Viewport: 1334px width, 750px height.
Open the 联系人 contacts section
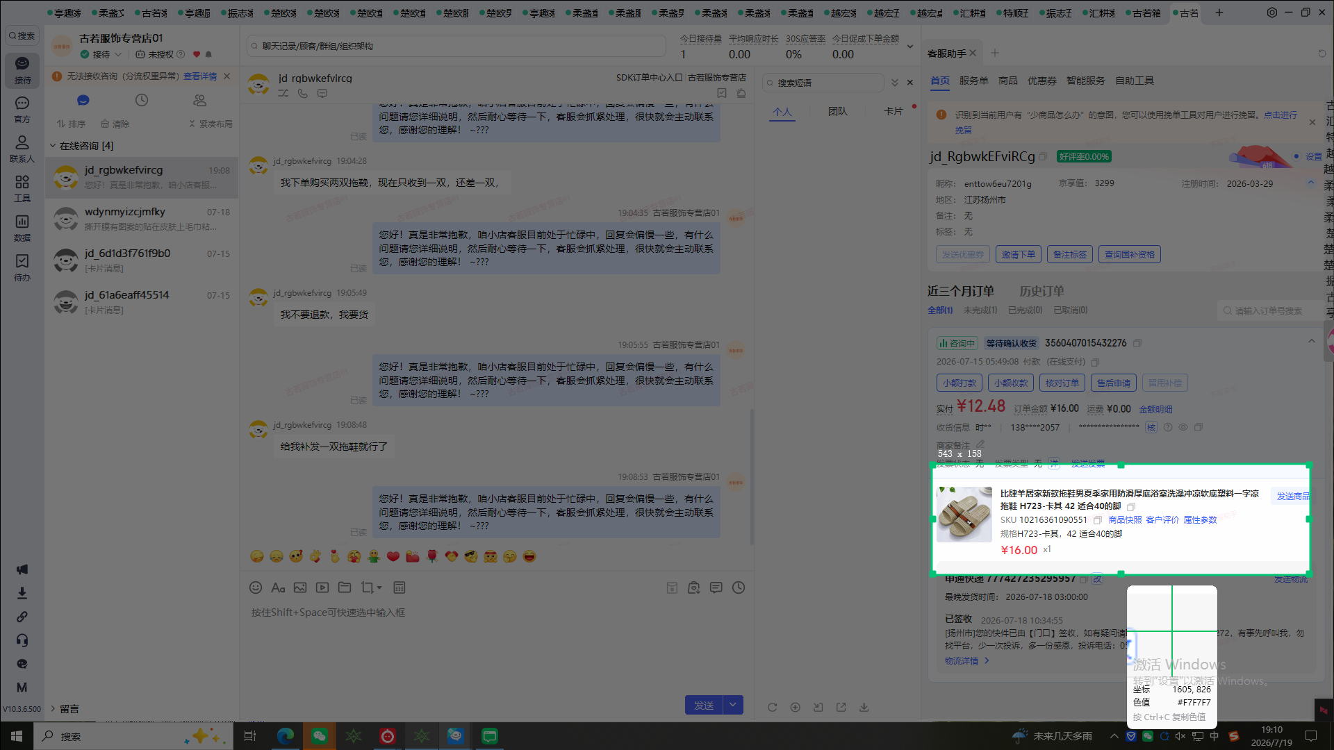click(22, 149)
